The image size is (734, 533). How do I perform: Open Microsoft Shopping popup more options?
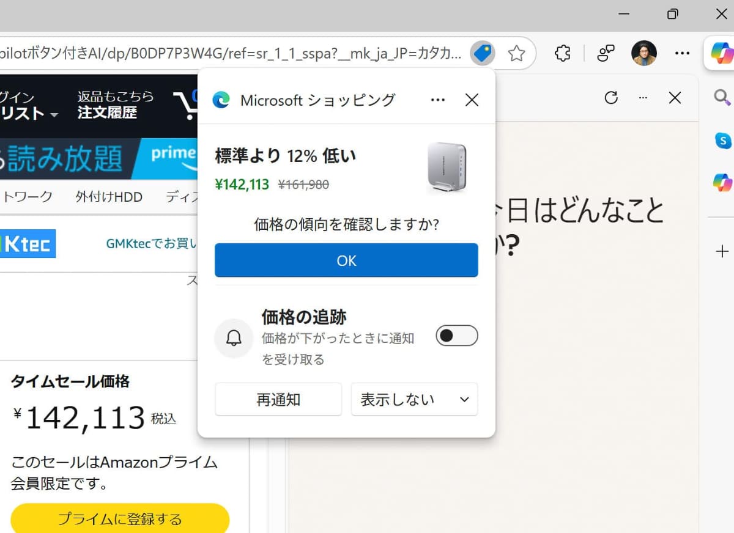pos(438,100)
